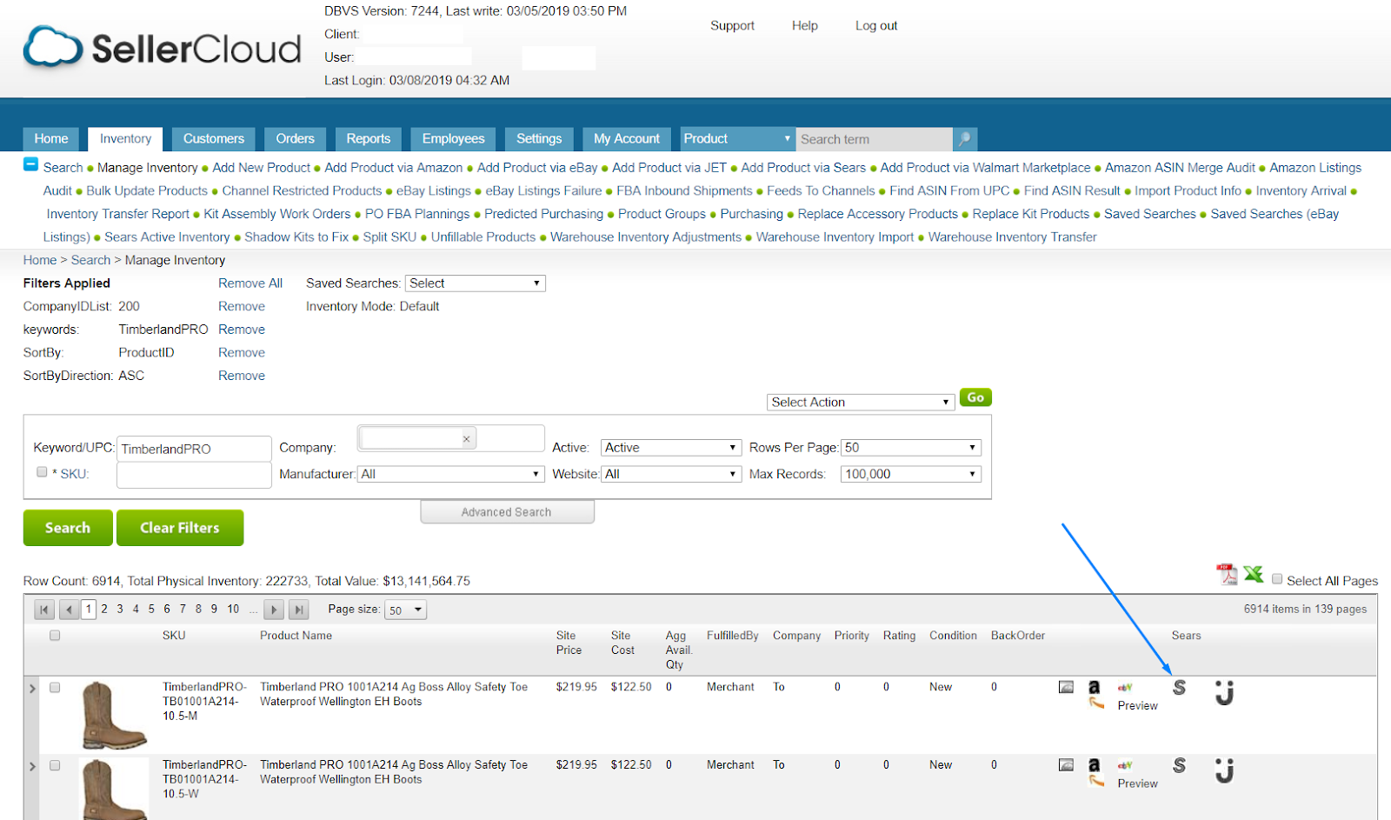
Task: Select the 10.5-W product row checkbox
Action: tap(55, 766)
